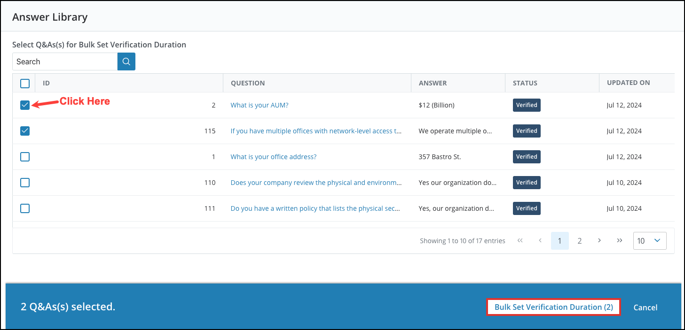
Task: Click inside the Search input field
Action: pos(64,61)
